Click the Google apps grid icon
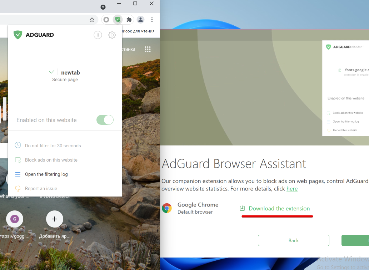Screen dimensions: 369x270 [148, 49]
